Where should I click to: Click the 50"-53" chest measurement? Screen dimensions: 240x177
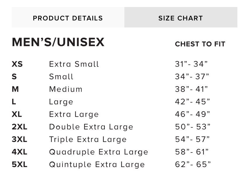tap(193, 127)
